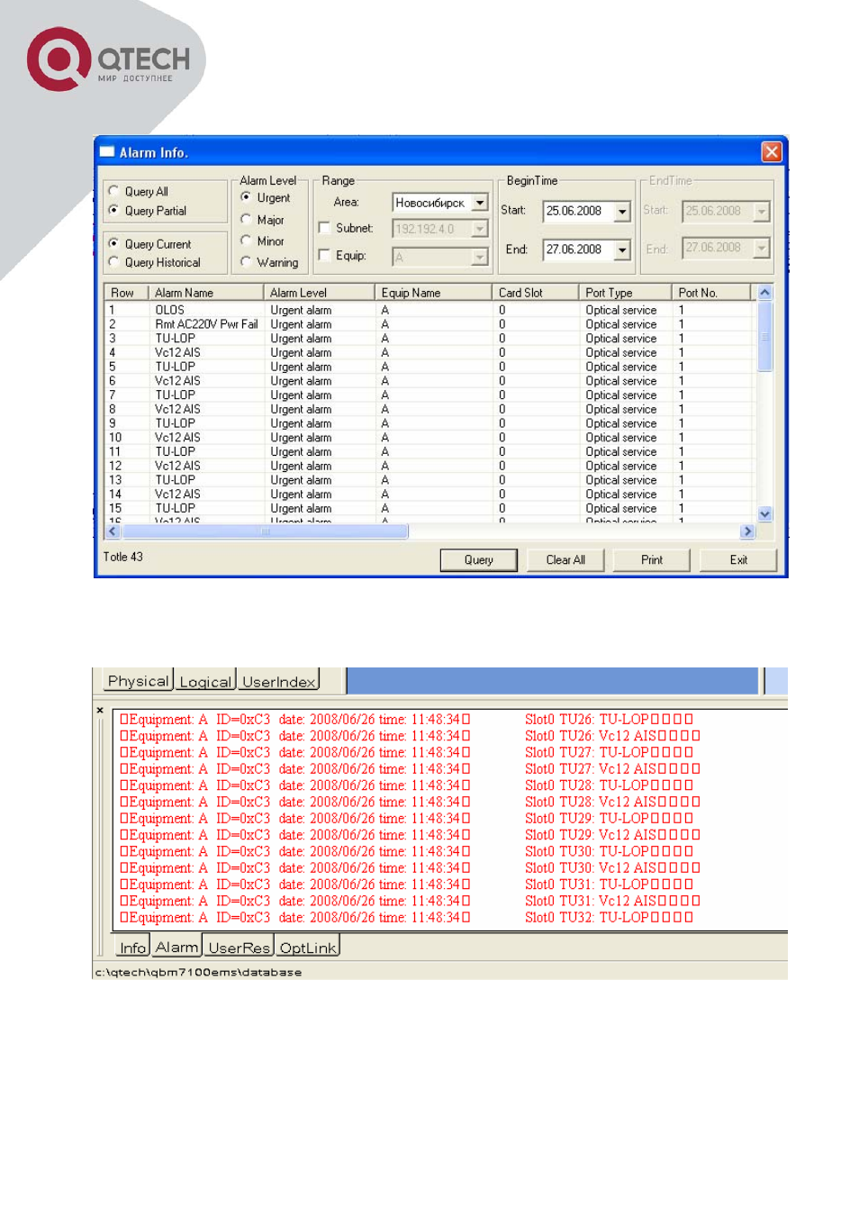Select the Query Partial radio button
This screenshot has width=859, height=1216.
click(113, 210)
